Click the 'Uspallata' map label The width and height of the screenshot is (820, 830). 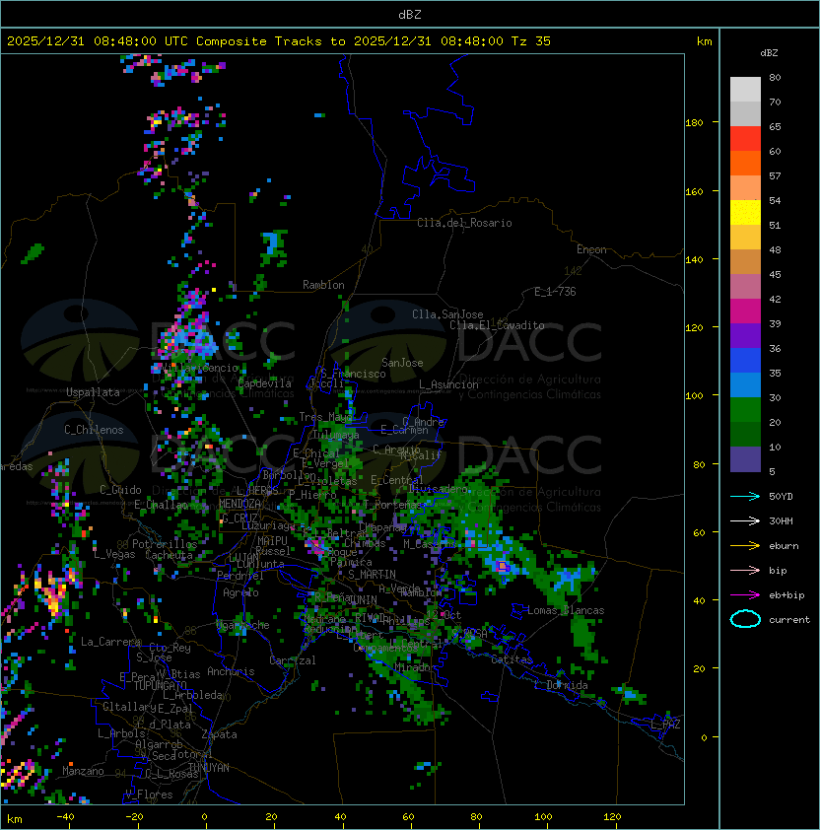point(94,392)
